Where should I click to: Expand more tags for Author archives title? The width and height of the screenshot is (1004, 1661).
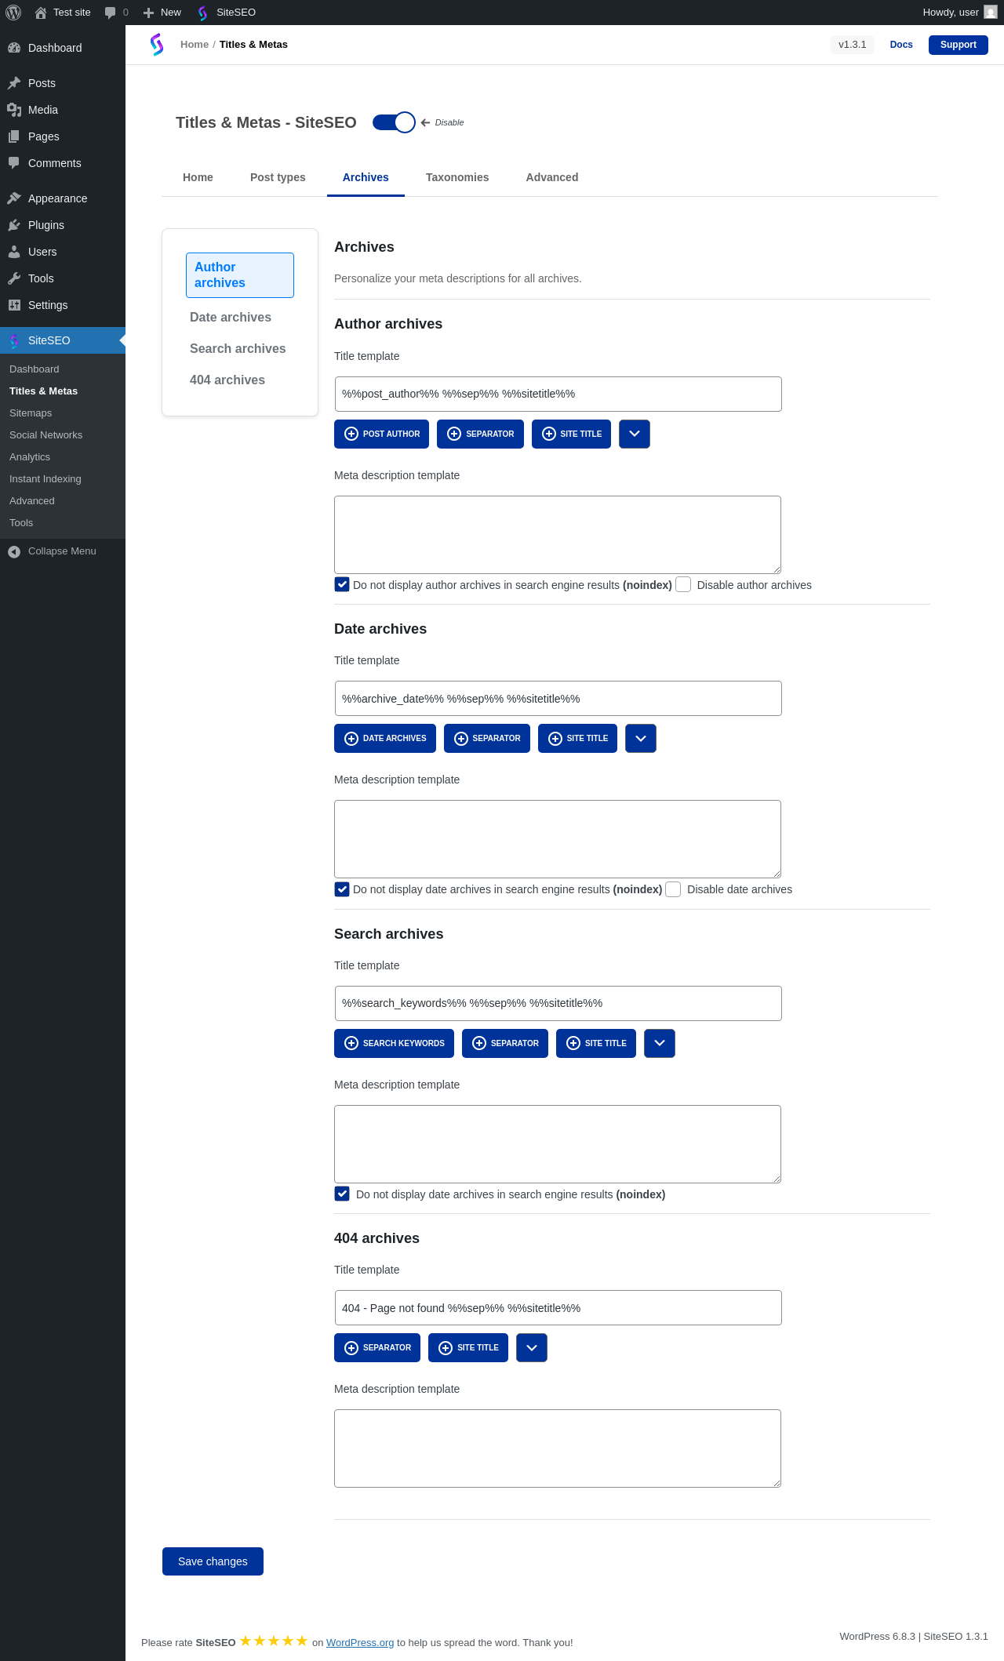pyautogui.click(x=635, y=434)
